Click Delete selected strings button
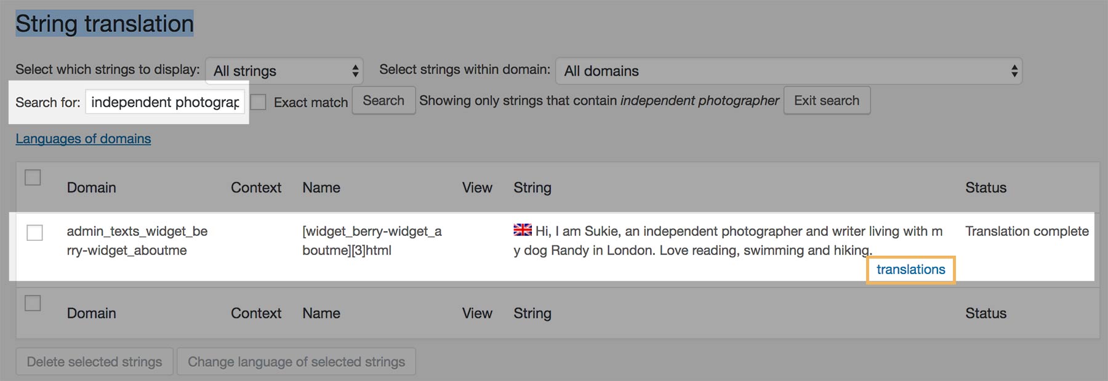Viewport: 1108px width, 381px height. coord(95,362)
